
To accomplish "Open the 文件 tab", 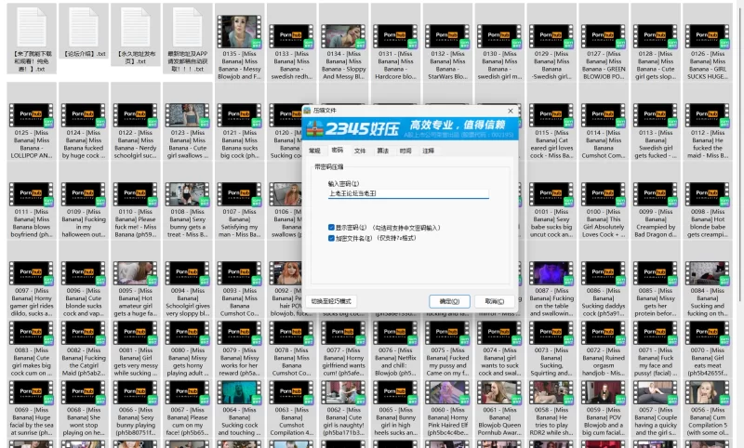I will 360,151.
